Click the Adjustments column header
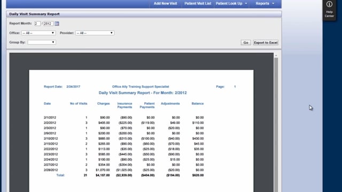The width and height of the screenshot is (342, 192). coord(170,103)
